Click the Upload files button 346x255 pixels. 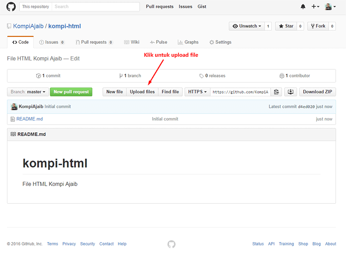coord(142,92)
